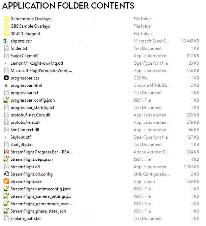
Task: Select the progressbar.html file name
Action: [26, 85]
